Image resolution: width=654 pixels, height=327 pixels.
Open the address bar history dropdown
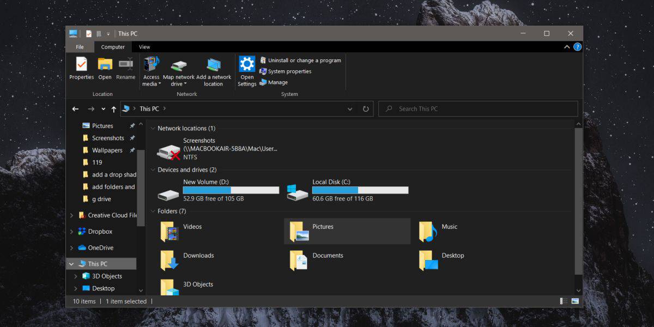(350, 109)
